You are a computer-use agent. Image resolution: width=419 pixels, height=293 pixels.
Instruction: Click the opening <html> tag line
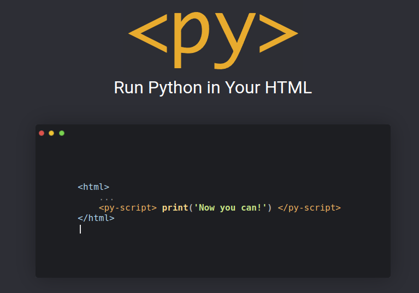click(93, 187)
